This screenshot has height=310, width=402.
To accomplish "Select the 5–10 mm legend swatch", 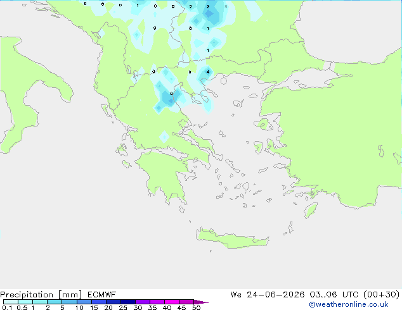I will tap(69, 302).
